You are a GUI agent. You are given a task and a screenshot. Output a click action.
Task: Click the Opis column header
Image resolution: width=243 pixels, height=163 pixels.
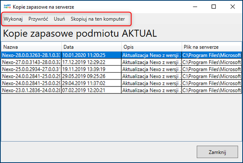(152, 47)
